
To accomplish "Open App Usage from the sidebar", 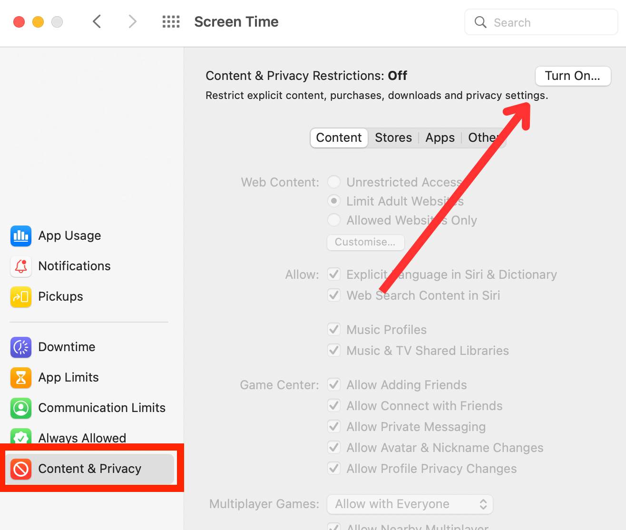I will 21,236.
